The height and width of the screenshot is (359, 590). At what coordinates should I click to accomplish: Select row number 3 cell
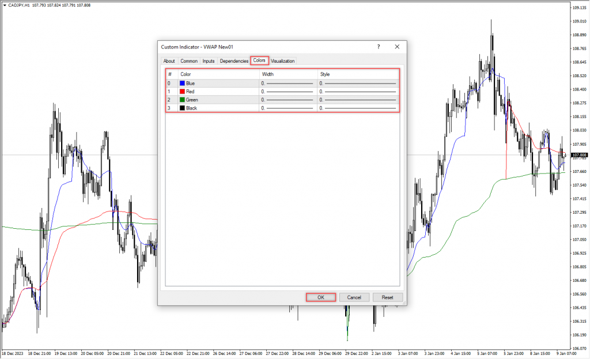[172, 108]
